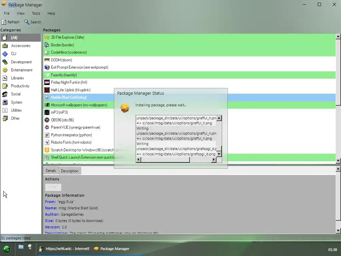Click the DOOM package icon
The image size is (341, 256).
47,60
